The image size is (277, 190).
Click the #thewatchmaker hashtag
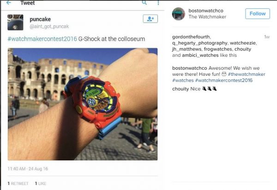247,74
